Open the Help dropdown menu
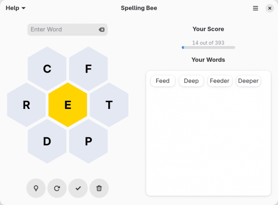This screenshot has width=278, height=205. click(16, 8)
